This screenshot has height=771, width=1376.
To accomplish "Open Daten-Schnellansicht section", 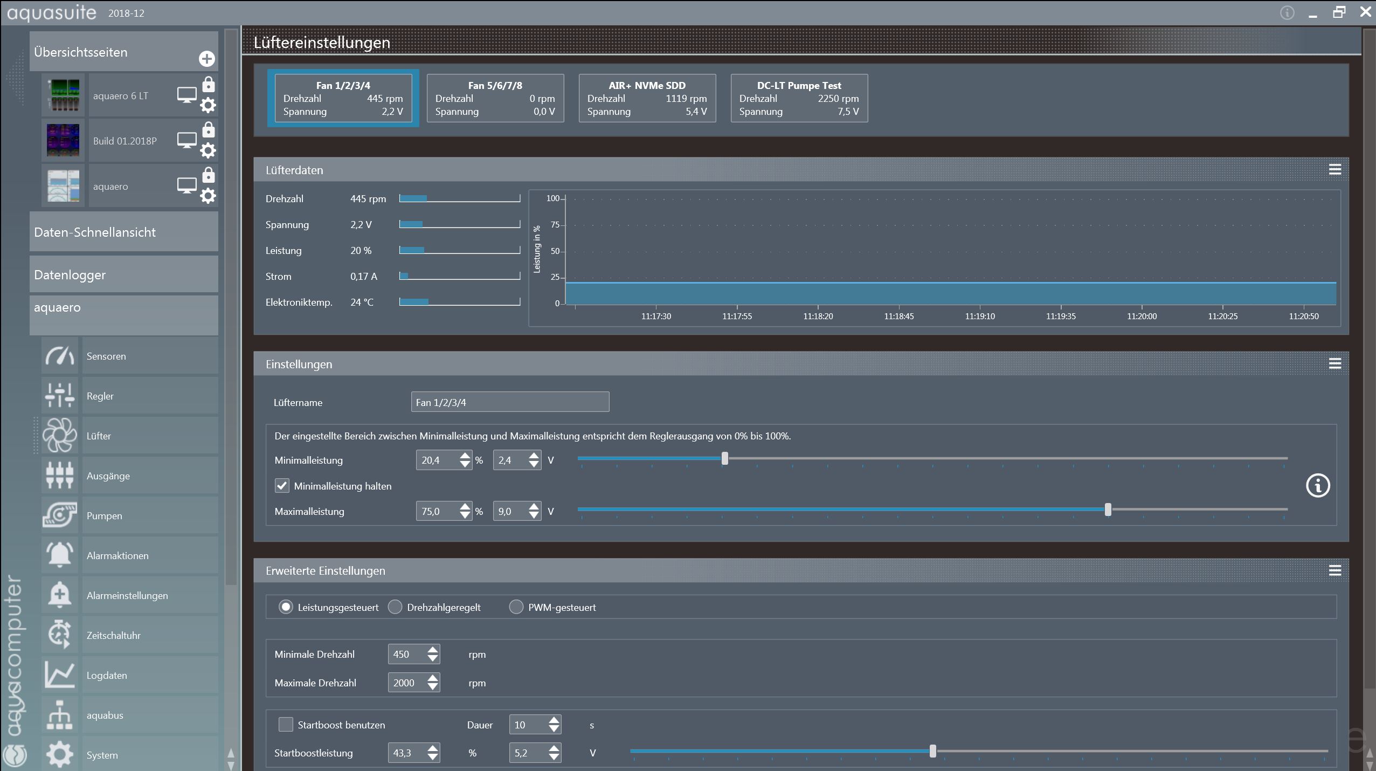I will click(x=124, y=232).
